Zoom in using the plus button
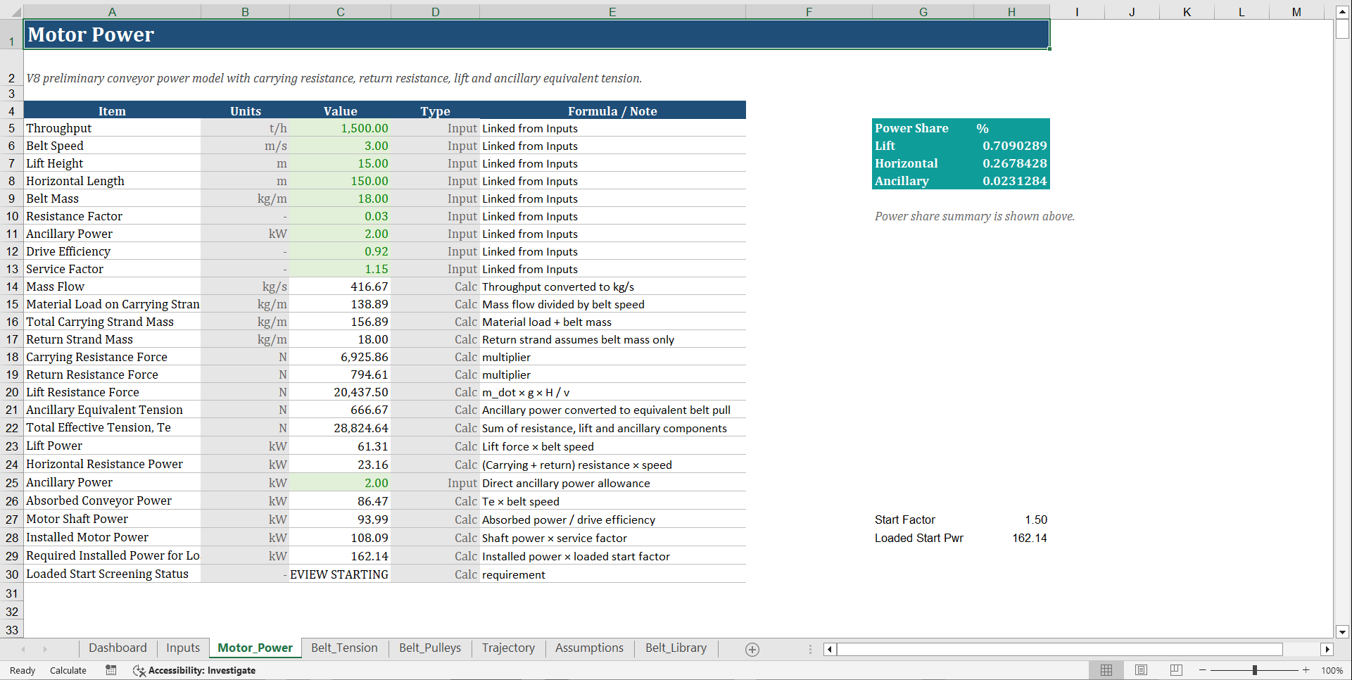 coord(1307,670)
